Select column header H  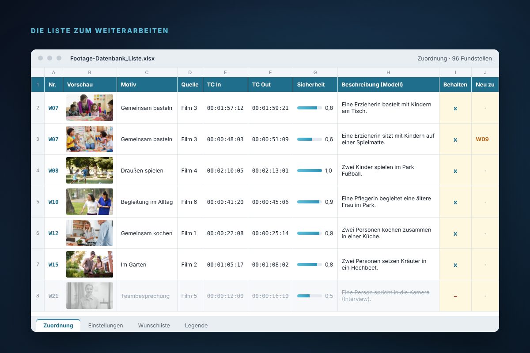(388, 72)
